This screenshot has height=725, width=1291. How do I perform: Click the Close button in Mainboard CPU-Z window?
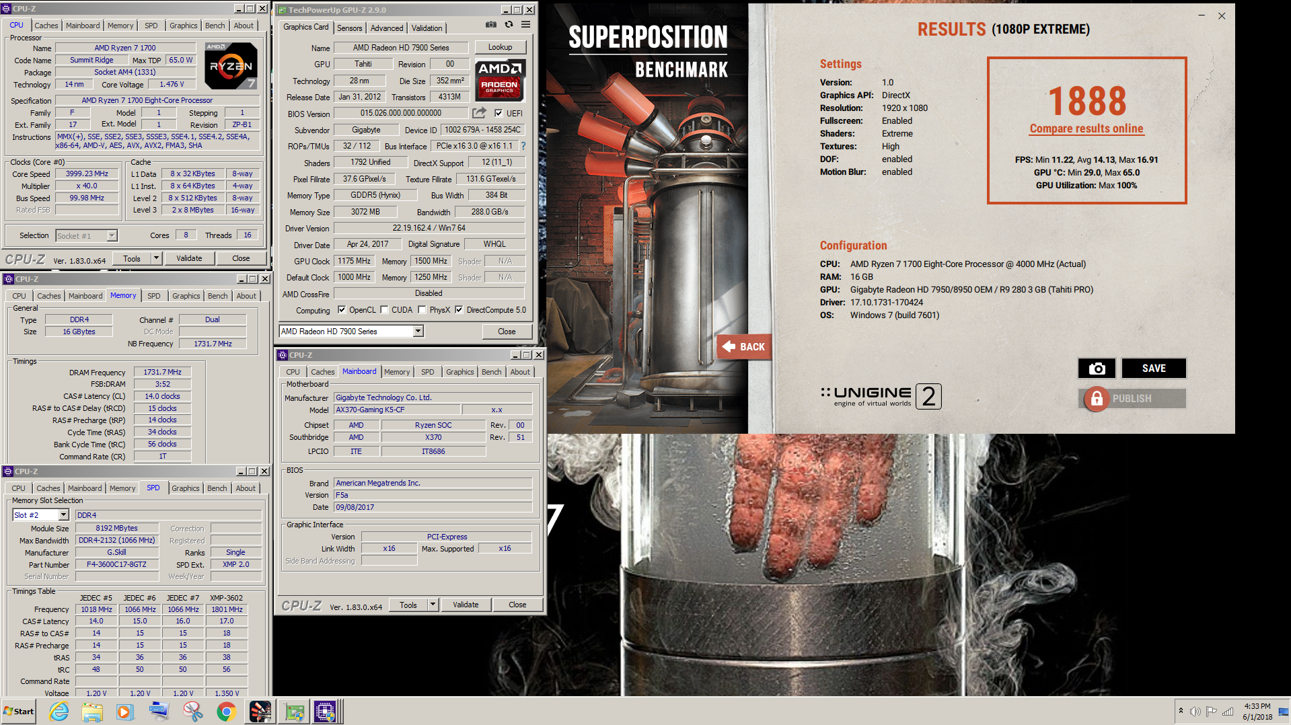tap(517, 605)
